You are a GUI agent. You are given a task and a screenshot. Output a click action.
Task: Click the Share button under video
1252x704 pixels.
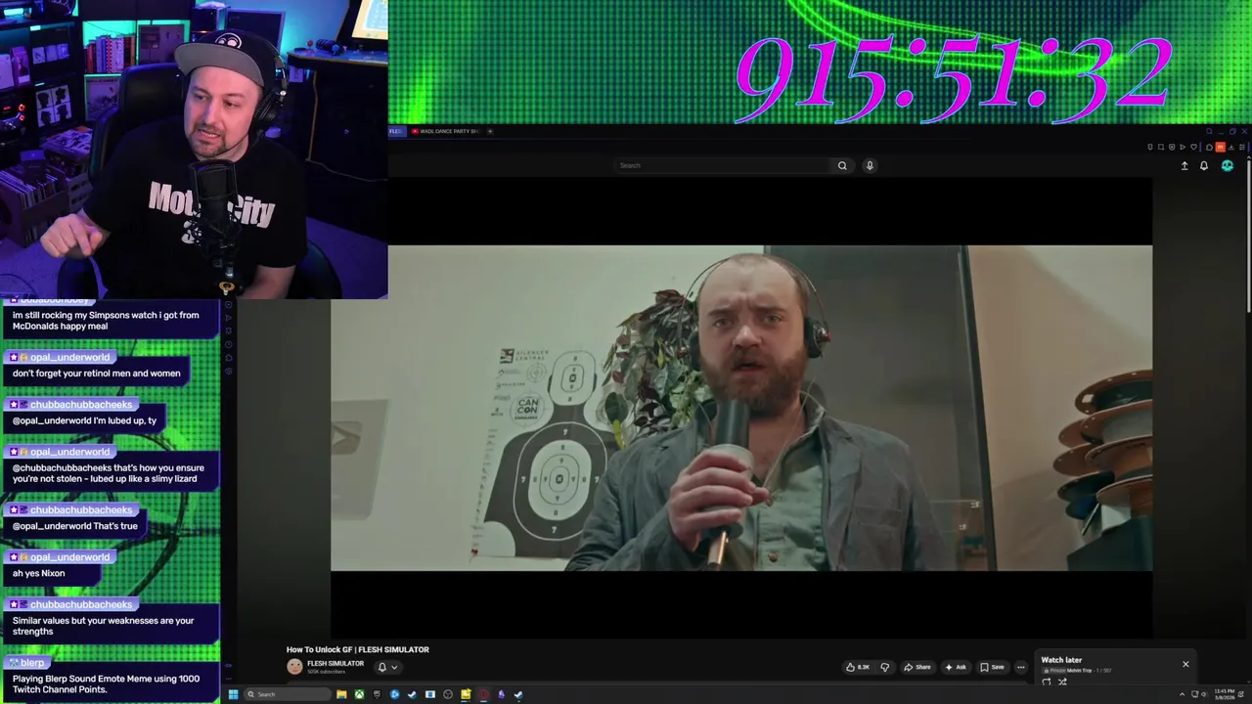(x=917, y=667)
